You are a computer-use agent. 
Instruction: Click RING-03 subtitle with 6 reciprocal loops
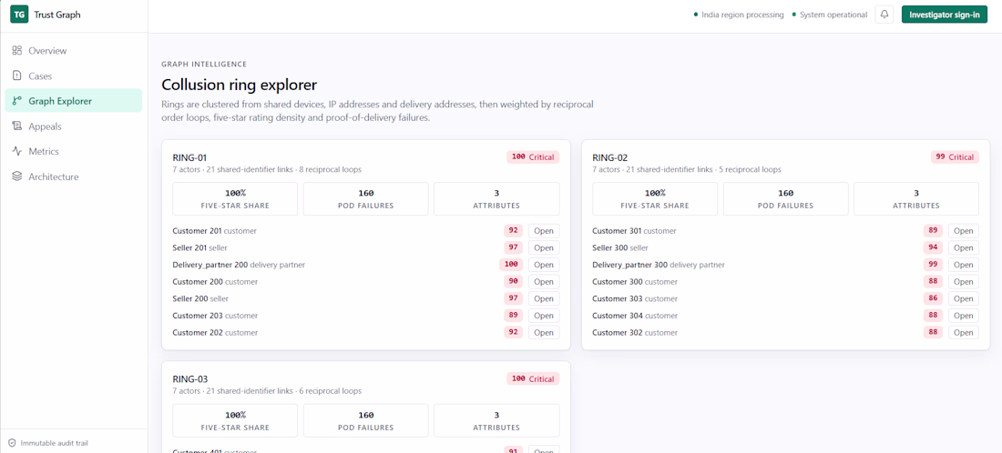point(267,391)
